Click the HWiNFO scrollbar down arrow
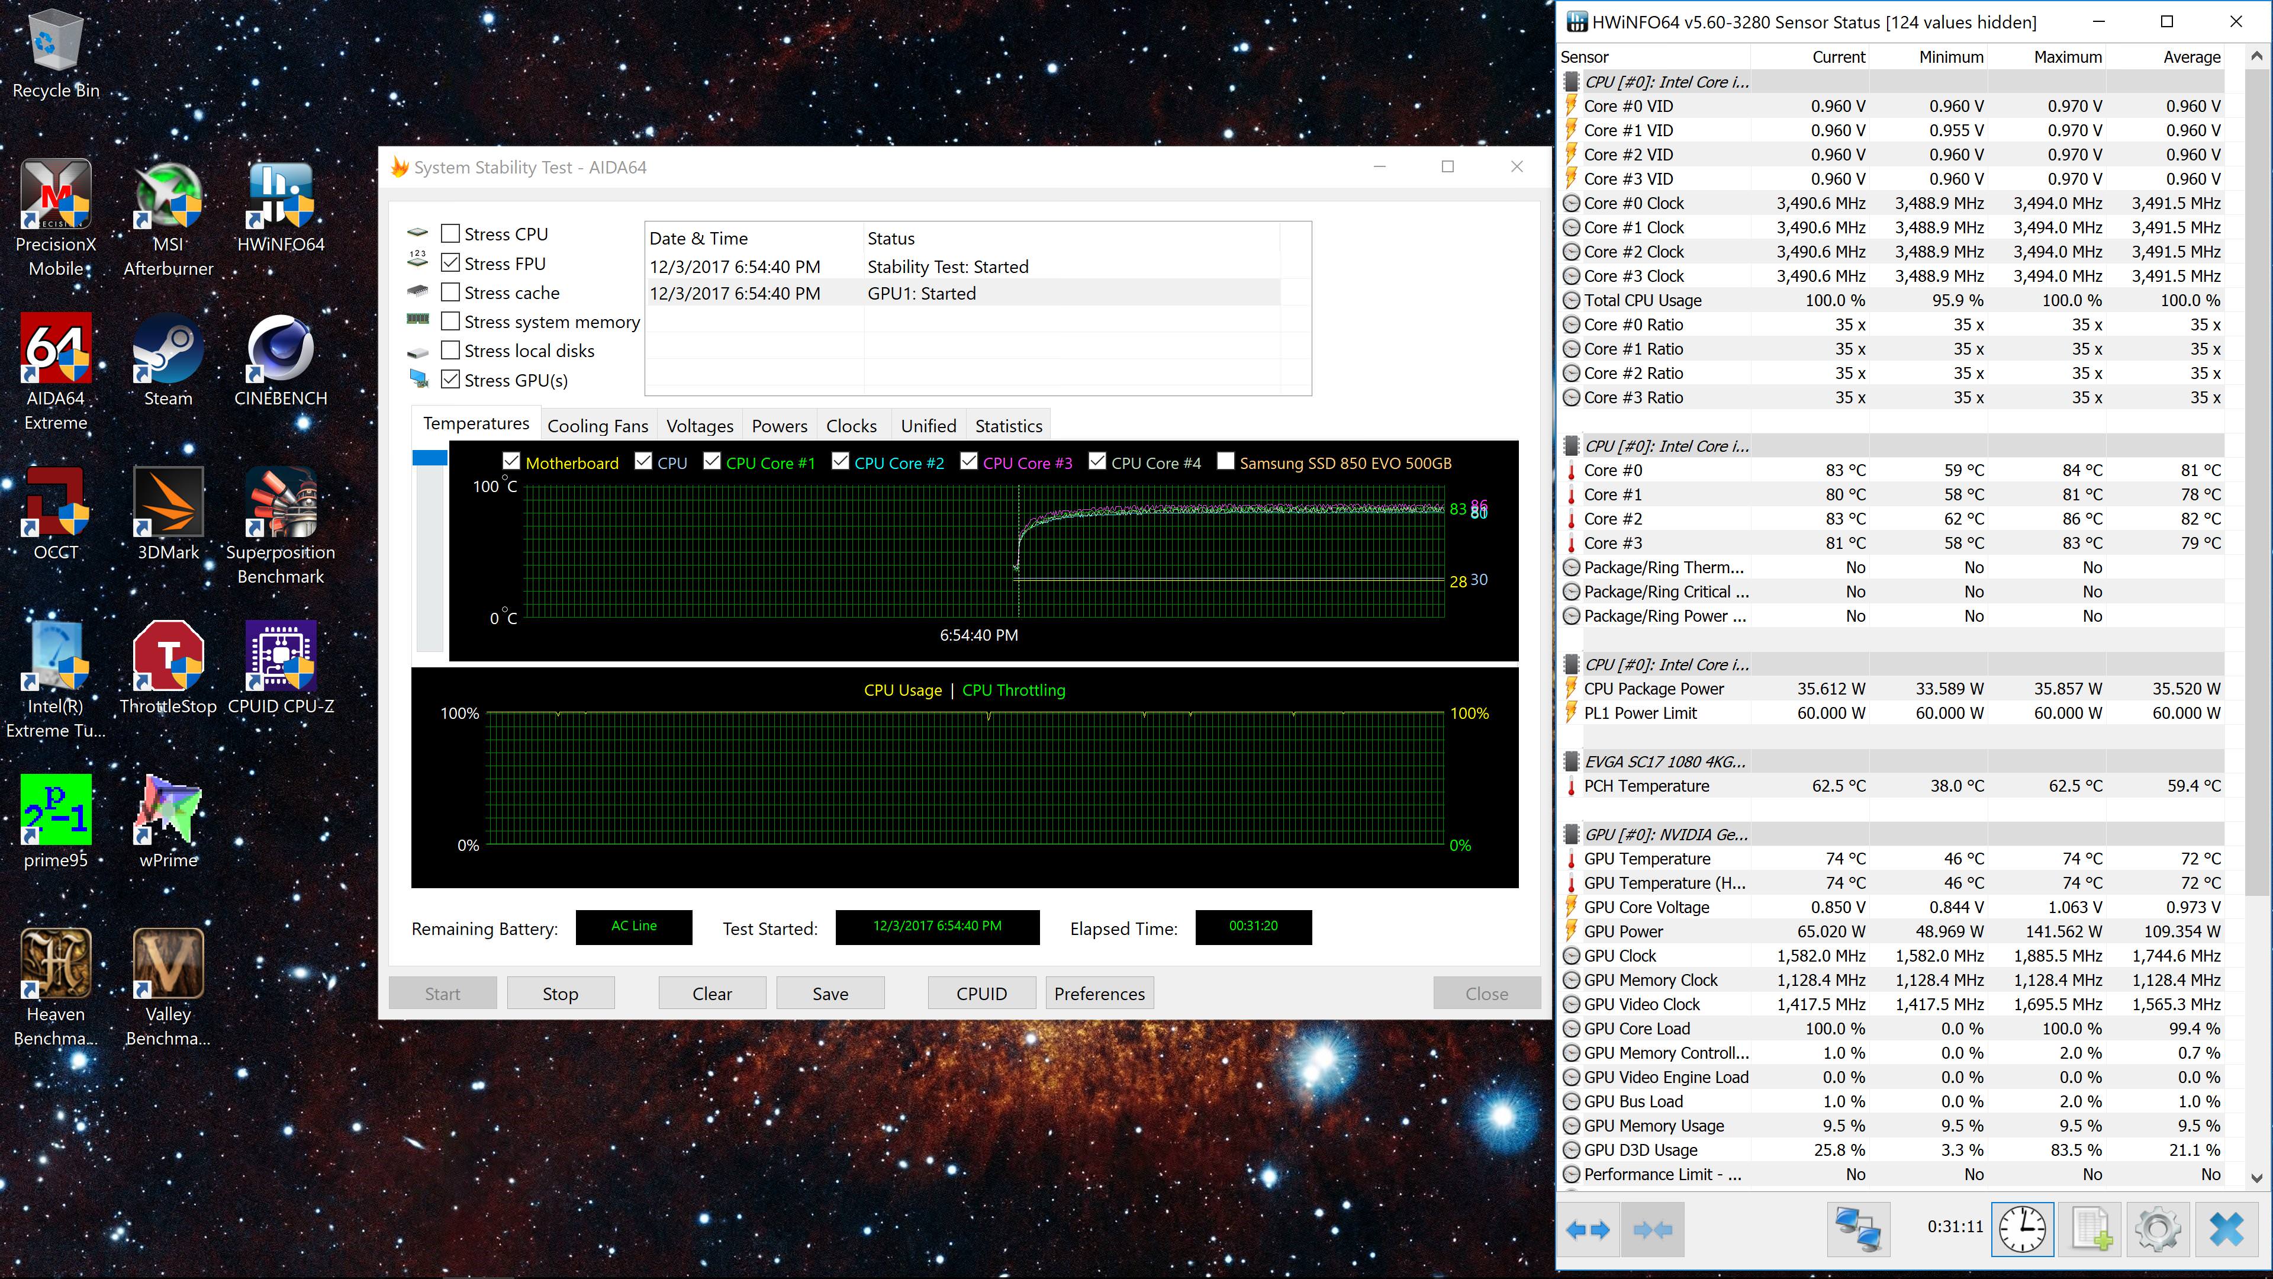This screenshot has width=2273, height=1279. tap(2256, 1178)
